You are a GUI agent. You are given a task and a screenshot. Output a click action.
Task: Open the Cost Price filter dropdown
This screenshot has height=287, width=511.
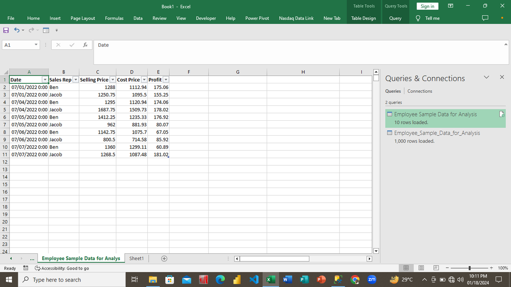pos(144,80)
